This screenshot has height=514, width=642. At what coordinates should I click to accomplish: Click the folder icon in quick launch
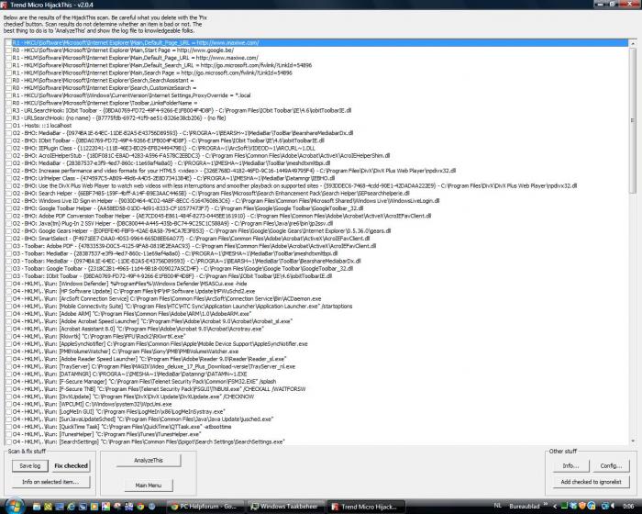click(x=37, y=507)
